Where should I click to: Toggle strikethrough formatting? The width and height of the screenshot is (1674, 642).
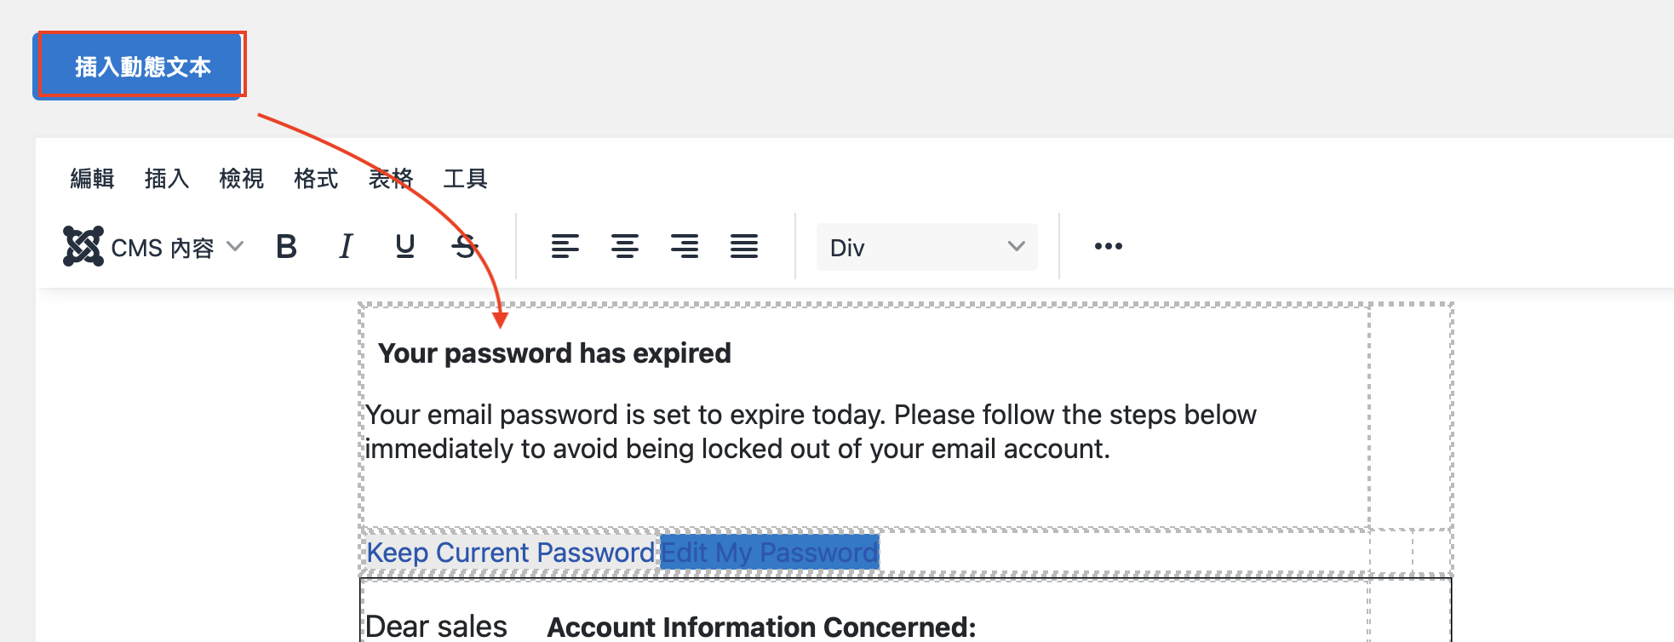[465, 247]
